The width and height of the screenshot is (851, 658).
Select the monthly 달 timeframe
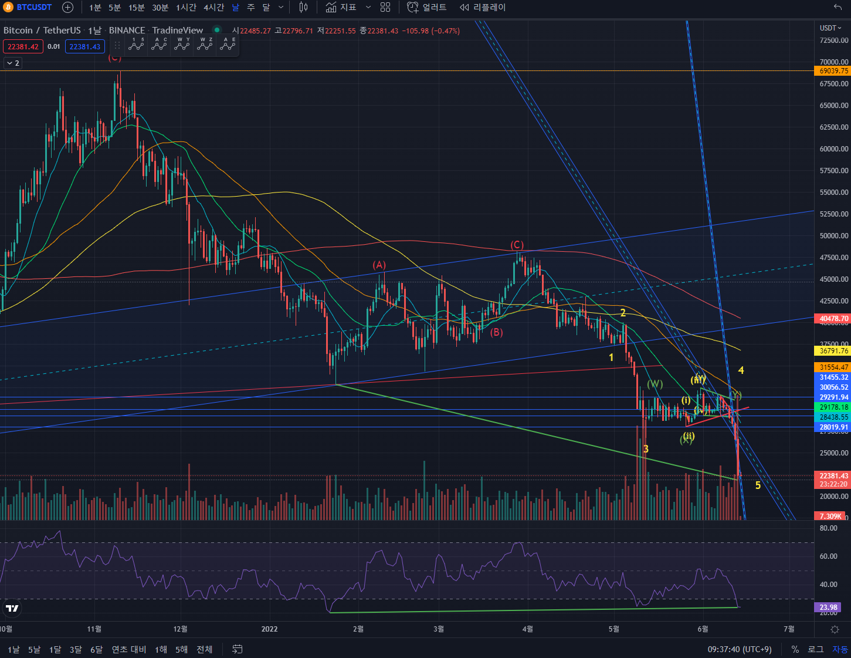pyautogui.click(x=266, y=8)
